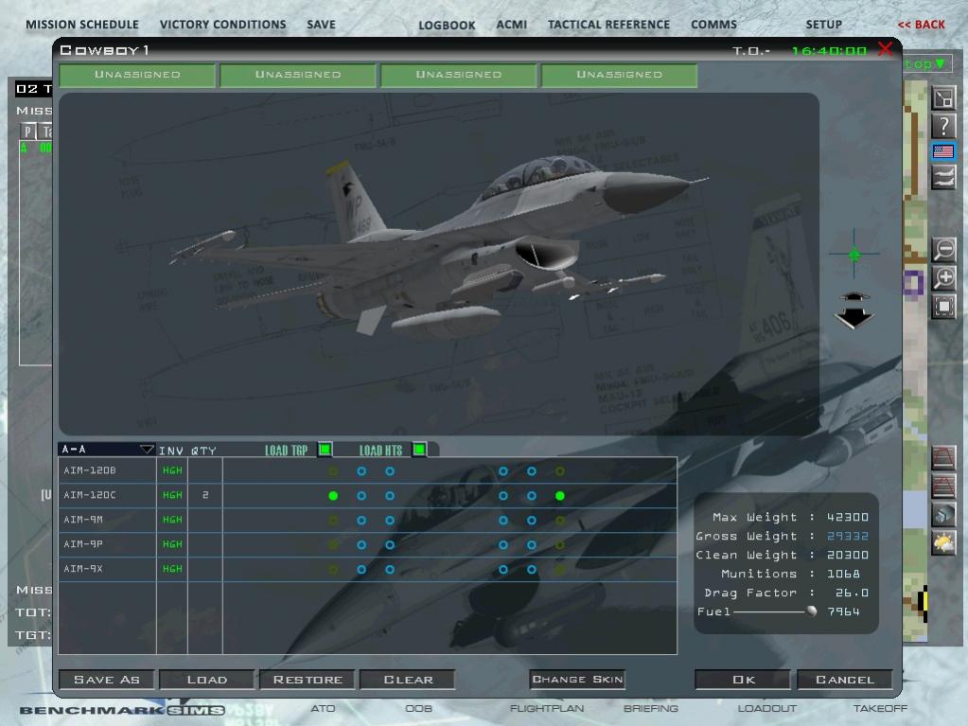
Task: Load AIM-9P on third station from left
Action: 390,545
